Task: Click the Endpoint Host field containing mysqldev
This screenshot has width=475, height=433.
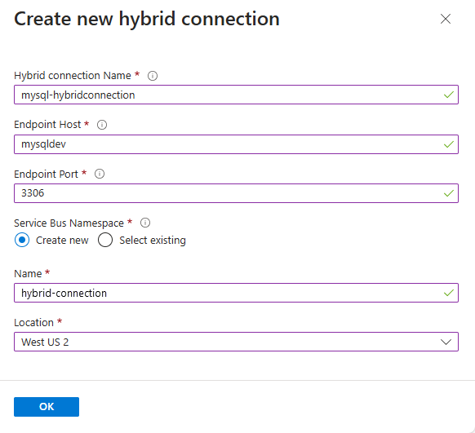Action: pyautogui.click(x=236, y=144)
